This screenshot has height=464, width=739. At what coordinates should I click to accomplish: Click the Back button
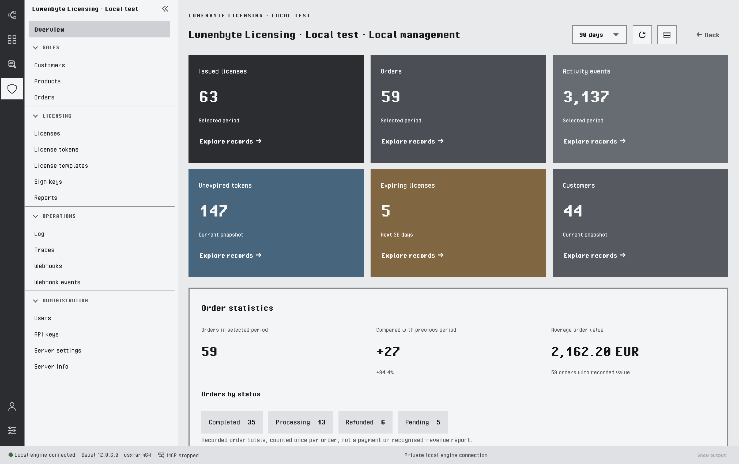coord(708,35)
